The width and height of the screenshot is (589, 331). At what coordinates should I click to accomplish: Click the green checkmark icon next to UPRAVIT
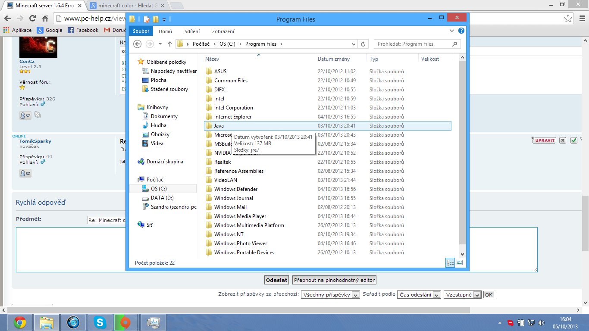(573, 140)
